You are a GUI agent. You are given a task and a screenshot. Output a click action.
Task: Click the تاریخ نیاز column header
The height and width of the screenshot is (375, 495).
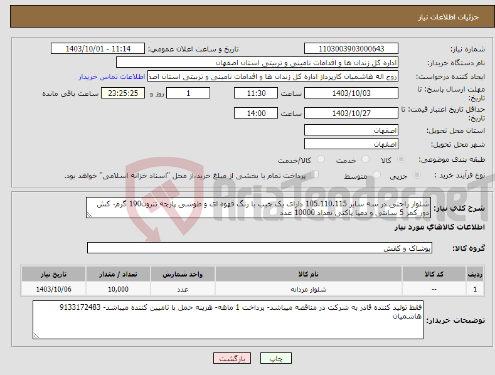tap(54, 274)
